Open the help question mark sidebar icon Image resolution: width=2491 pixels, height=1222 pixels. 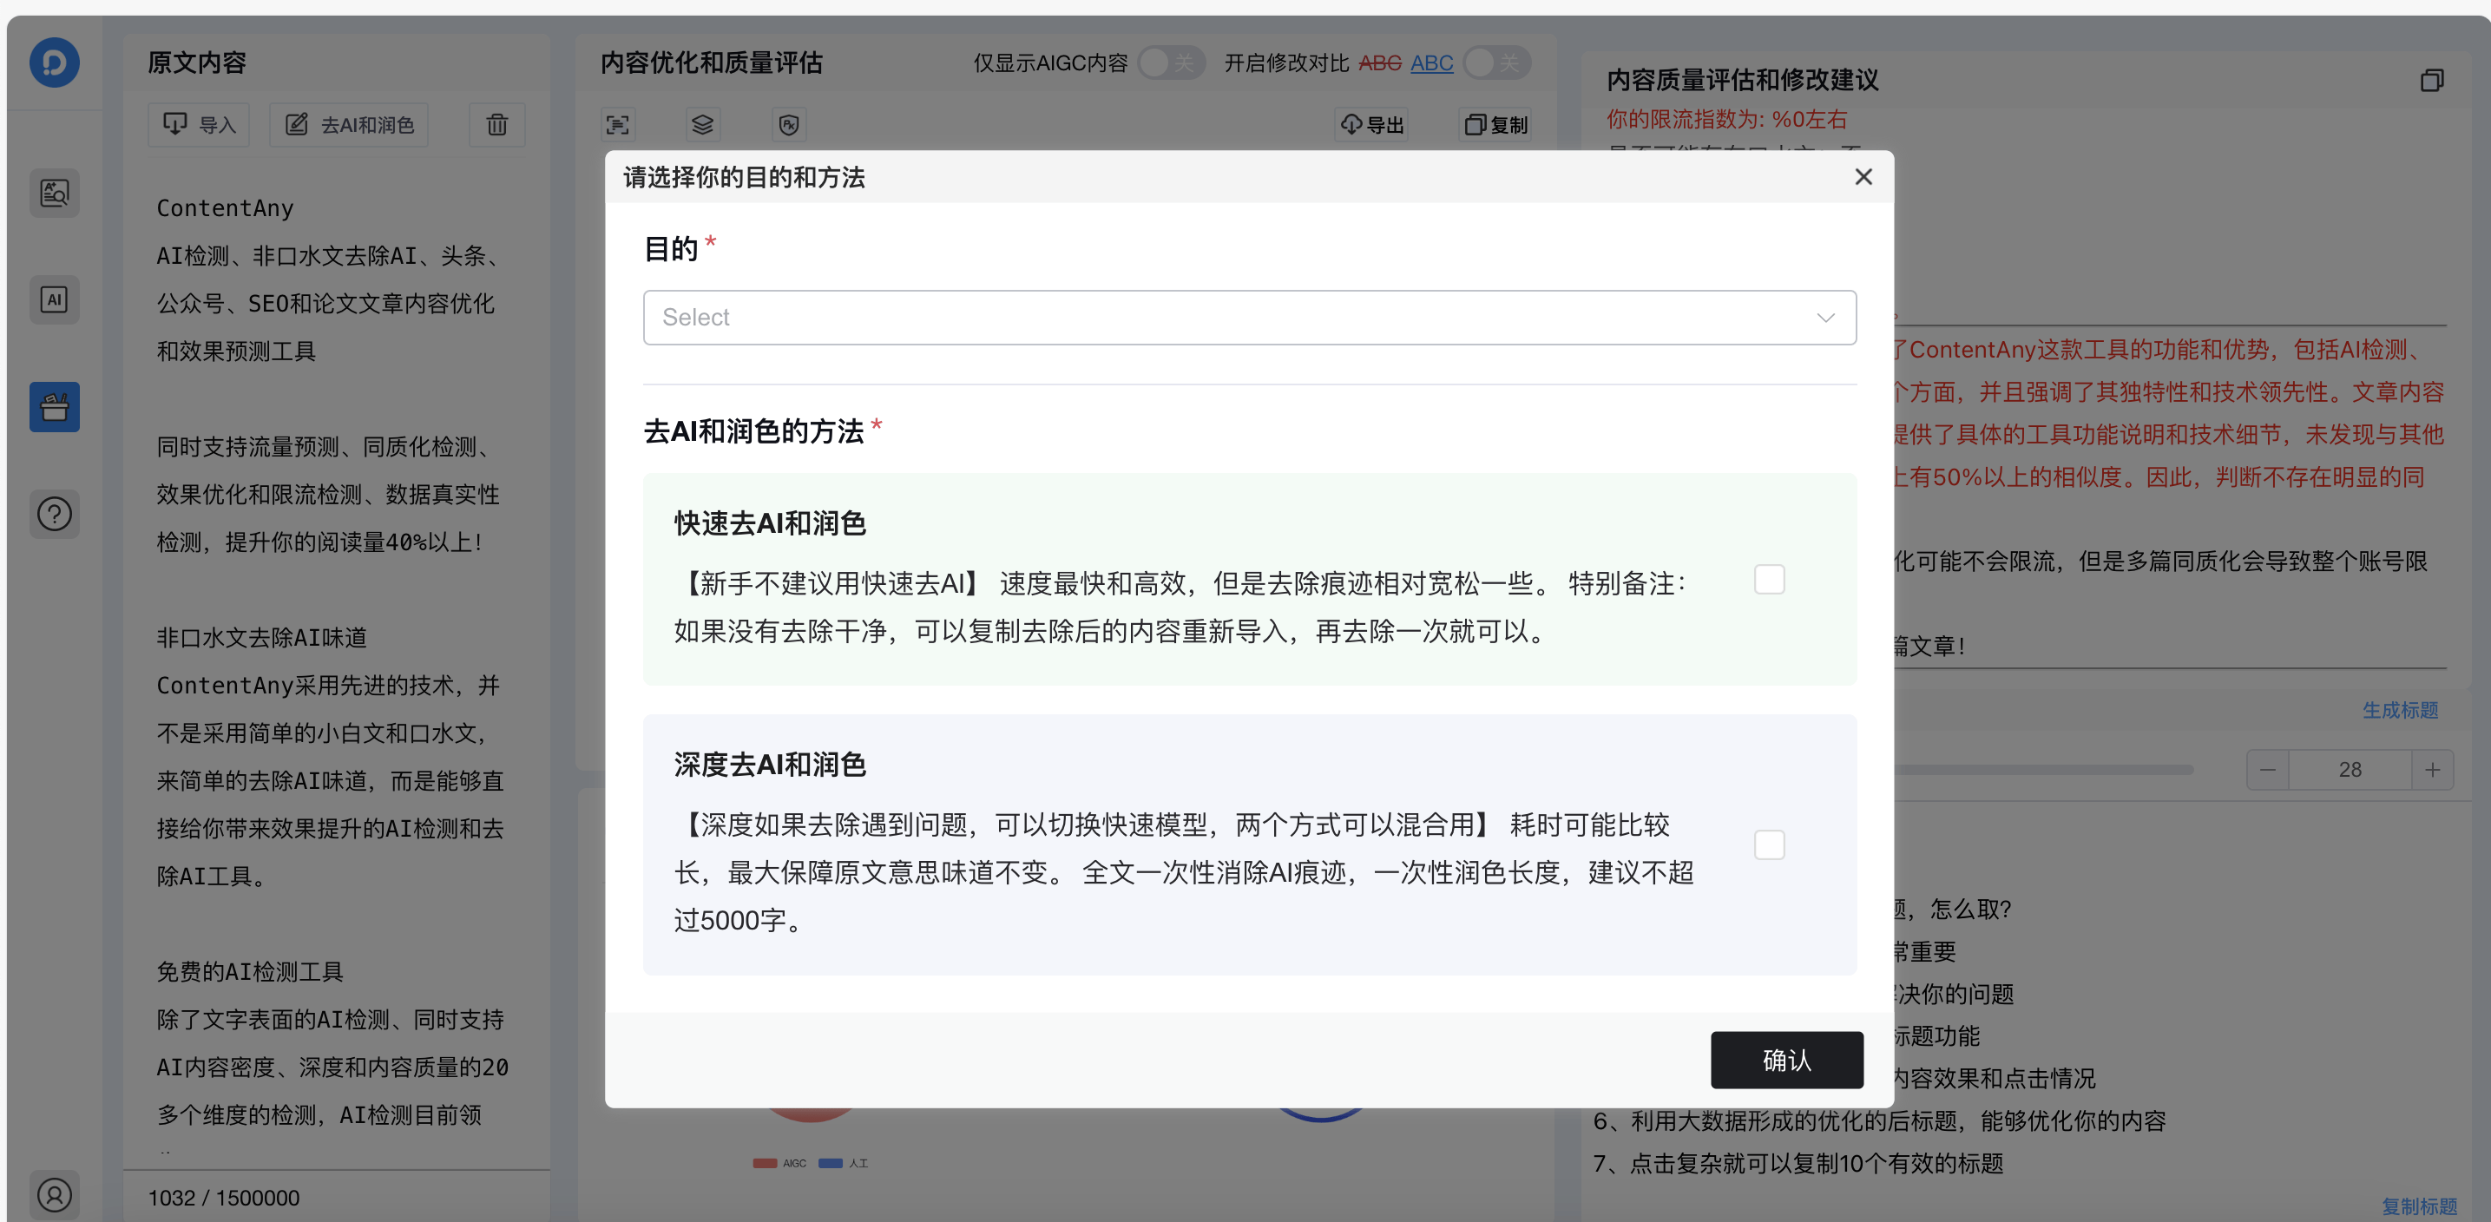point(54,513)
